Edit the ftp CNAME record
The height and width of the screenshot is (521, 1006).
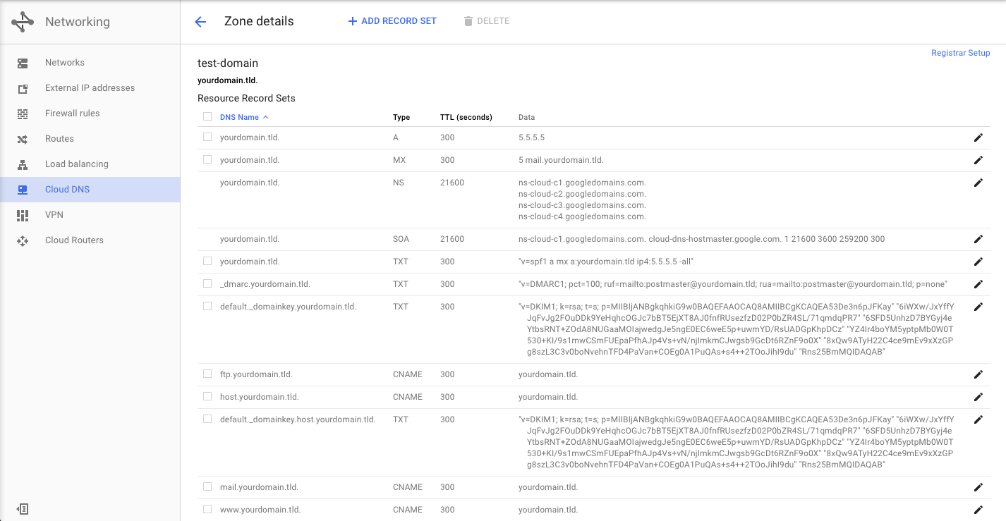pyautogui.click(x=978, y=374)
